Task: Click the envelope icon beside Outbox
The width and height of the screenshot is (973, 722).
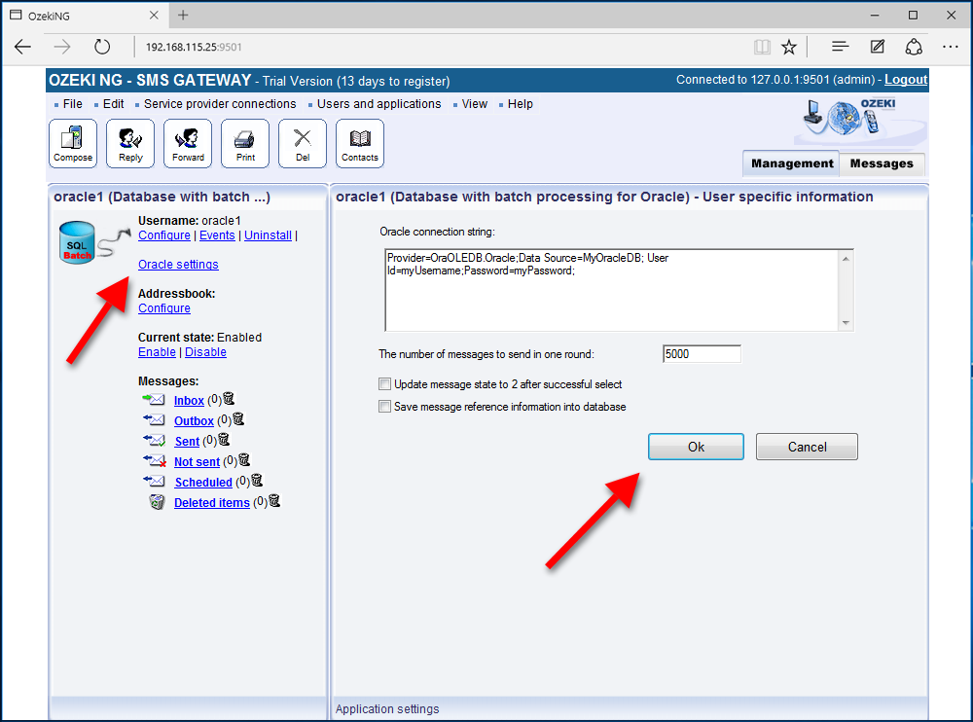Action: [155, 419]
